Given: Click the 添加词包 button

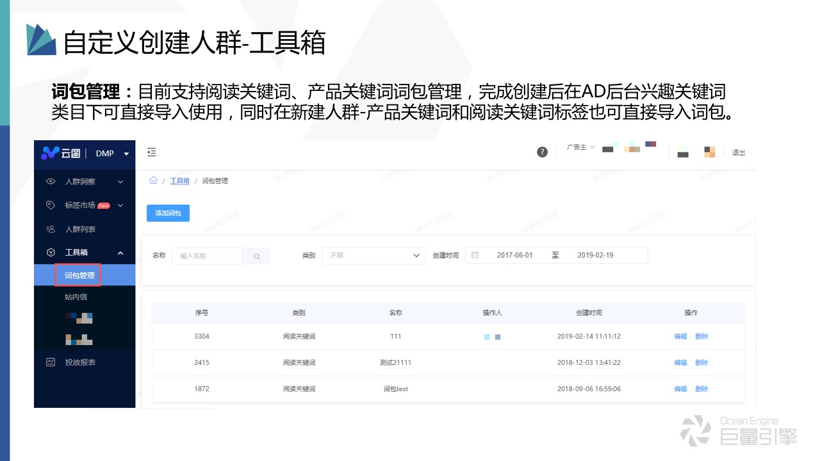Looking at the screenshot, I should [x=167, y=213].
